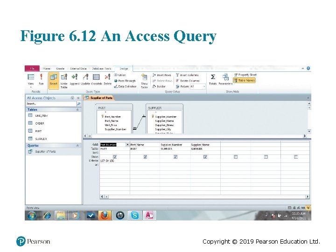The height and width of the screenshot is (252, 336).
Task: Click Delete Columns in Query Setup
Action: coord(188,81)
